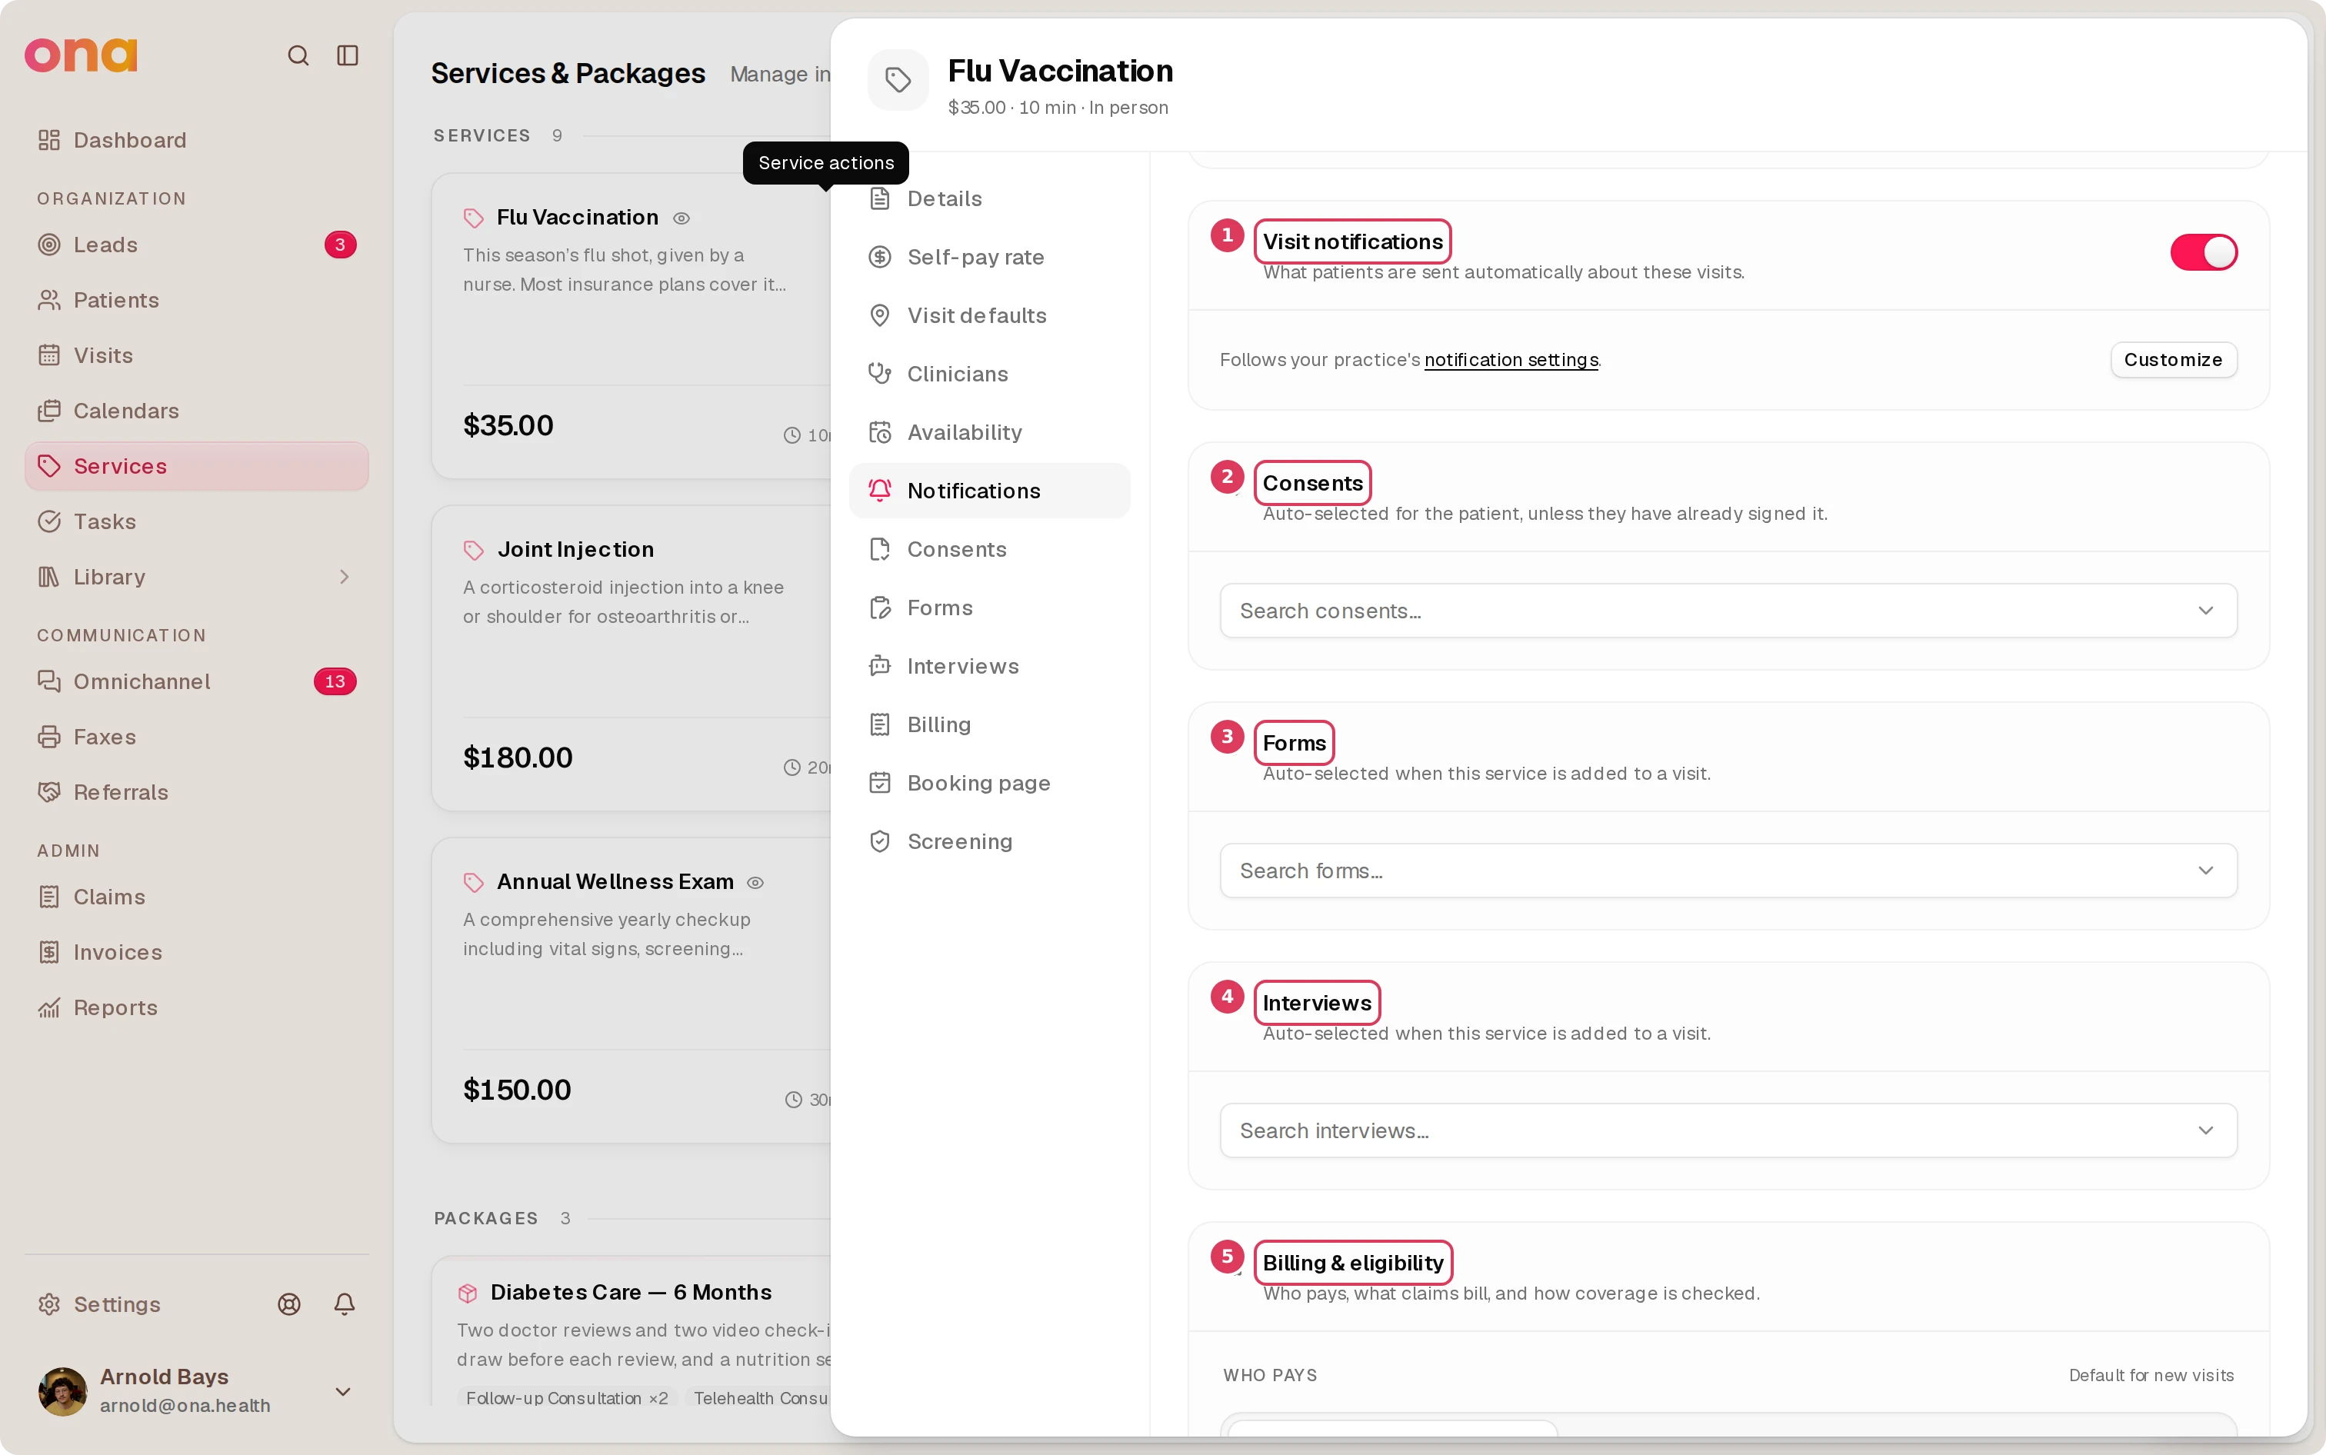The width and height of the screenshot is (2326, 1455).
Task: Open Referrals page
Action: click(x=197, y=792)
